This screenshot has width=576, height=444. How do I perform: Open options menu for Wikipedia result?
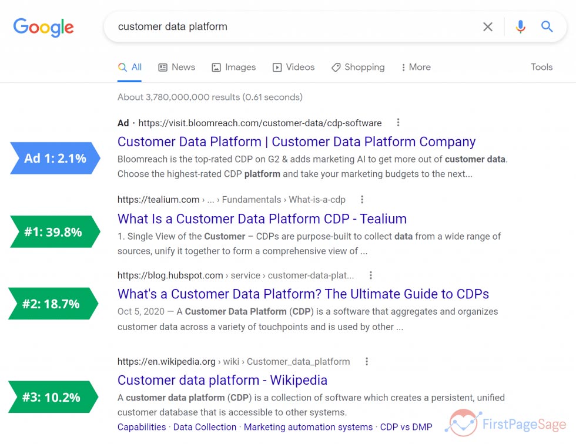(x=367, y=361)
